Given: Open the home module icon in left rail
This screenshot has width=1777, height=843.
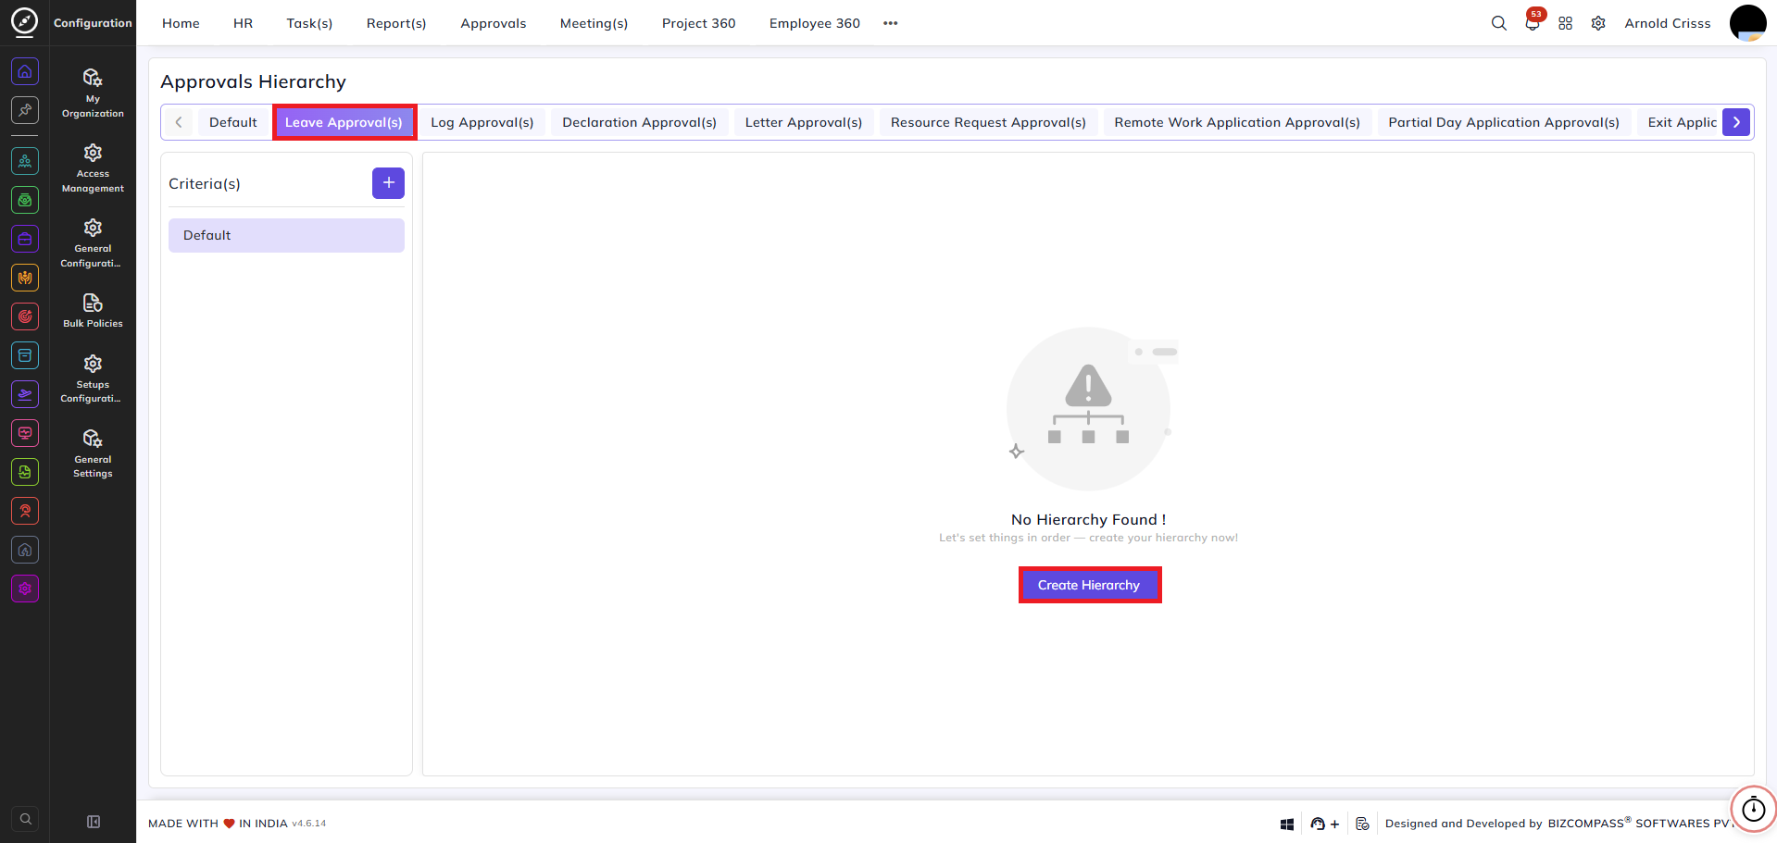Looking at the screenshot, I should 25,71.
